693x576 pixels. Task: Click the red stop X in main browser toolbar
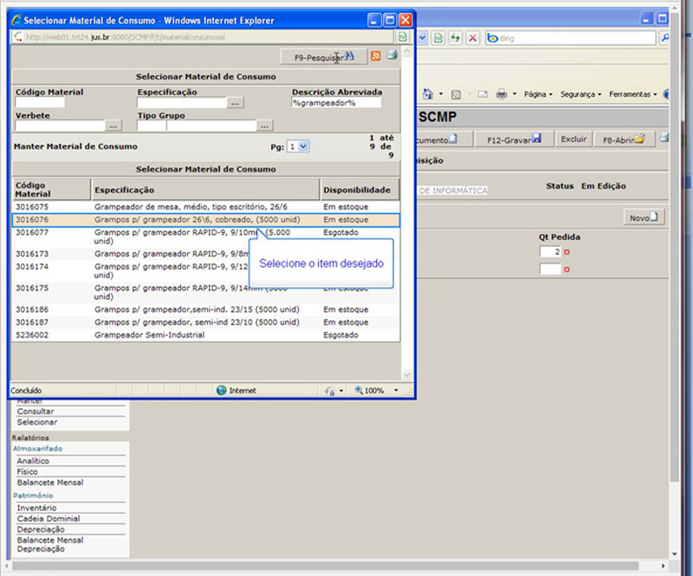(472, 38)
